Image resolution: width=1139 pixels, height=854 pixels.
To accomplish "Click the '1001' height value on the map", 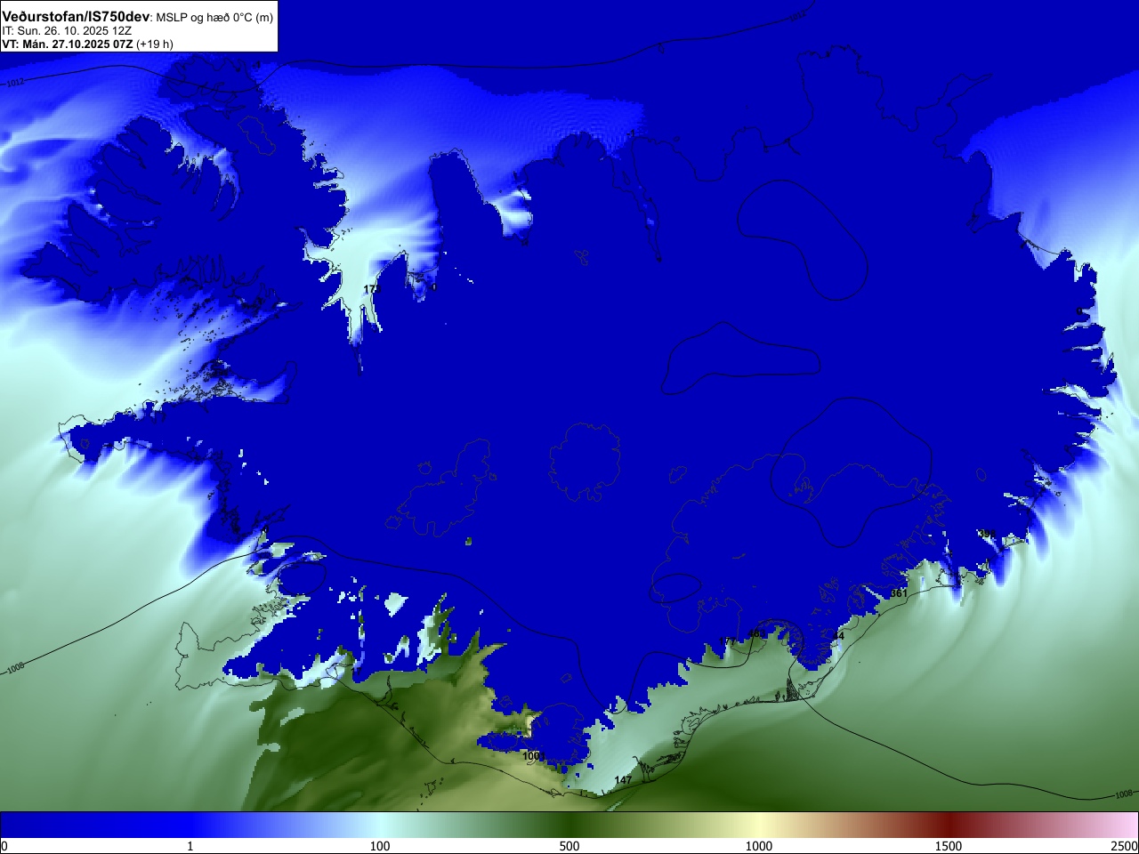I will point(533,756).
